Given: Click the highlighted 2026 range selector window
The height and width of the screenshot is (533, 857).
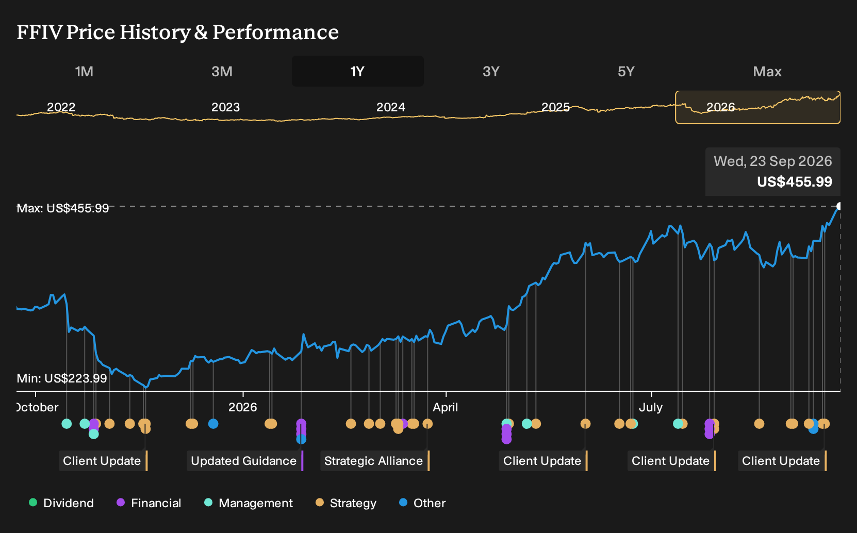Looking at the screenshot, I should [x=757, y=107].
